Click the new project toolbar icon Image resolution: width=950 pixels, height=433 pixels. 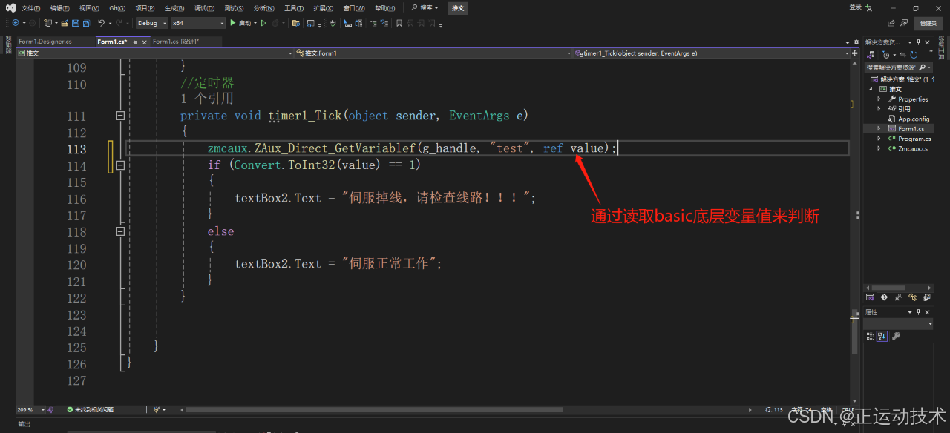tap(48, 23)
